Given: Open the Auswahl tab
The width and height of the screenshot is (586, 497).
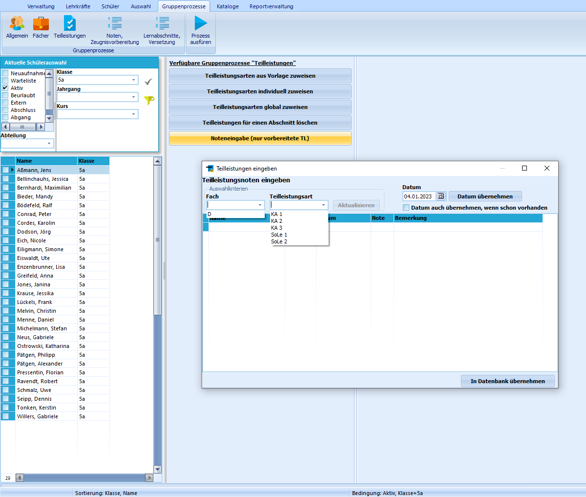Looking at the screenshot, I should click(x=141, y=6).
